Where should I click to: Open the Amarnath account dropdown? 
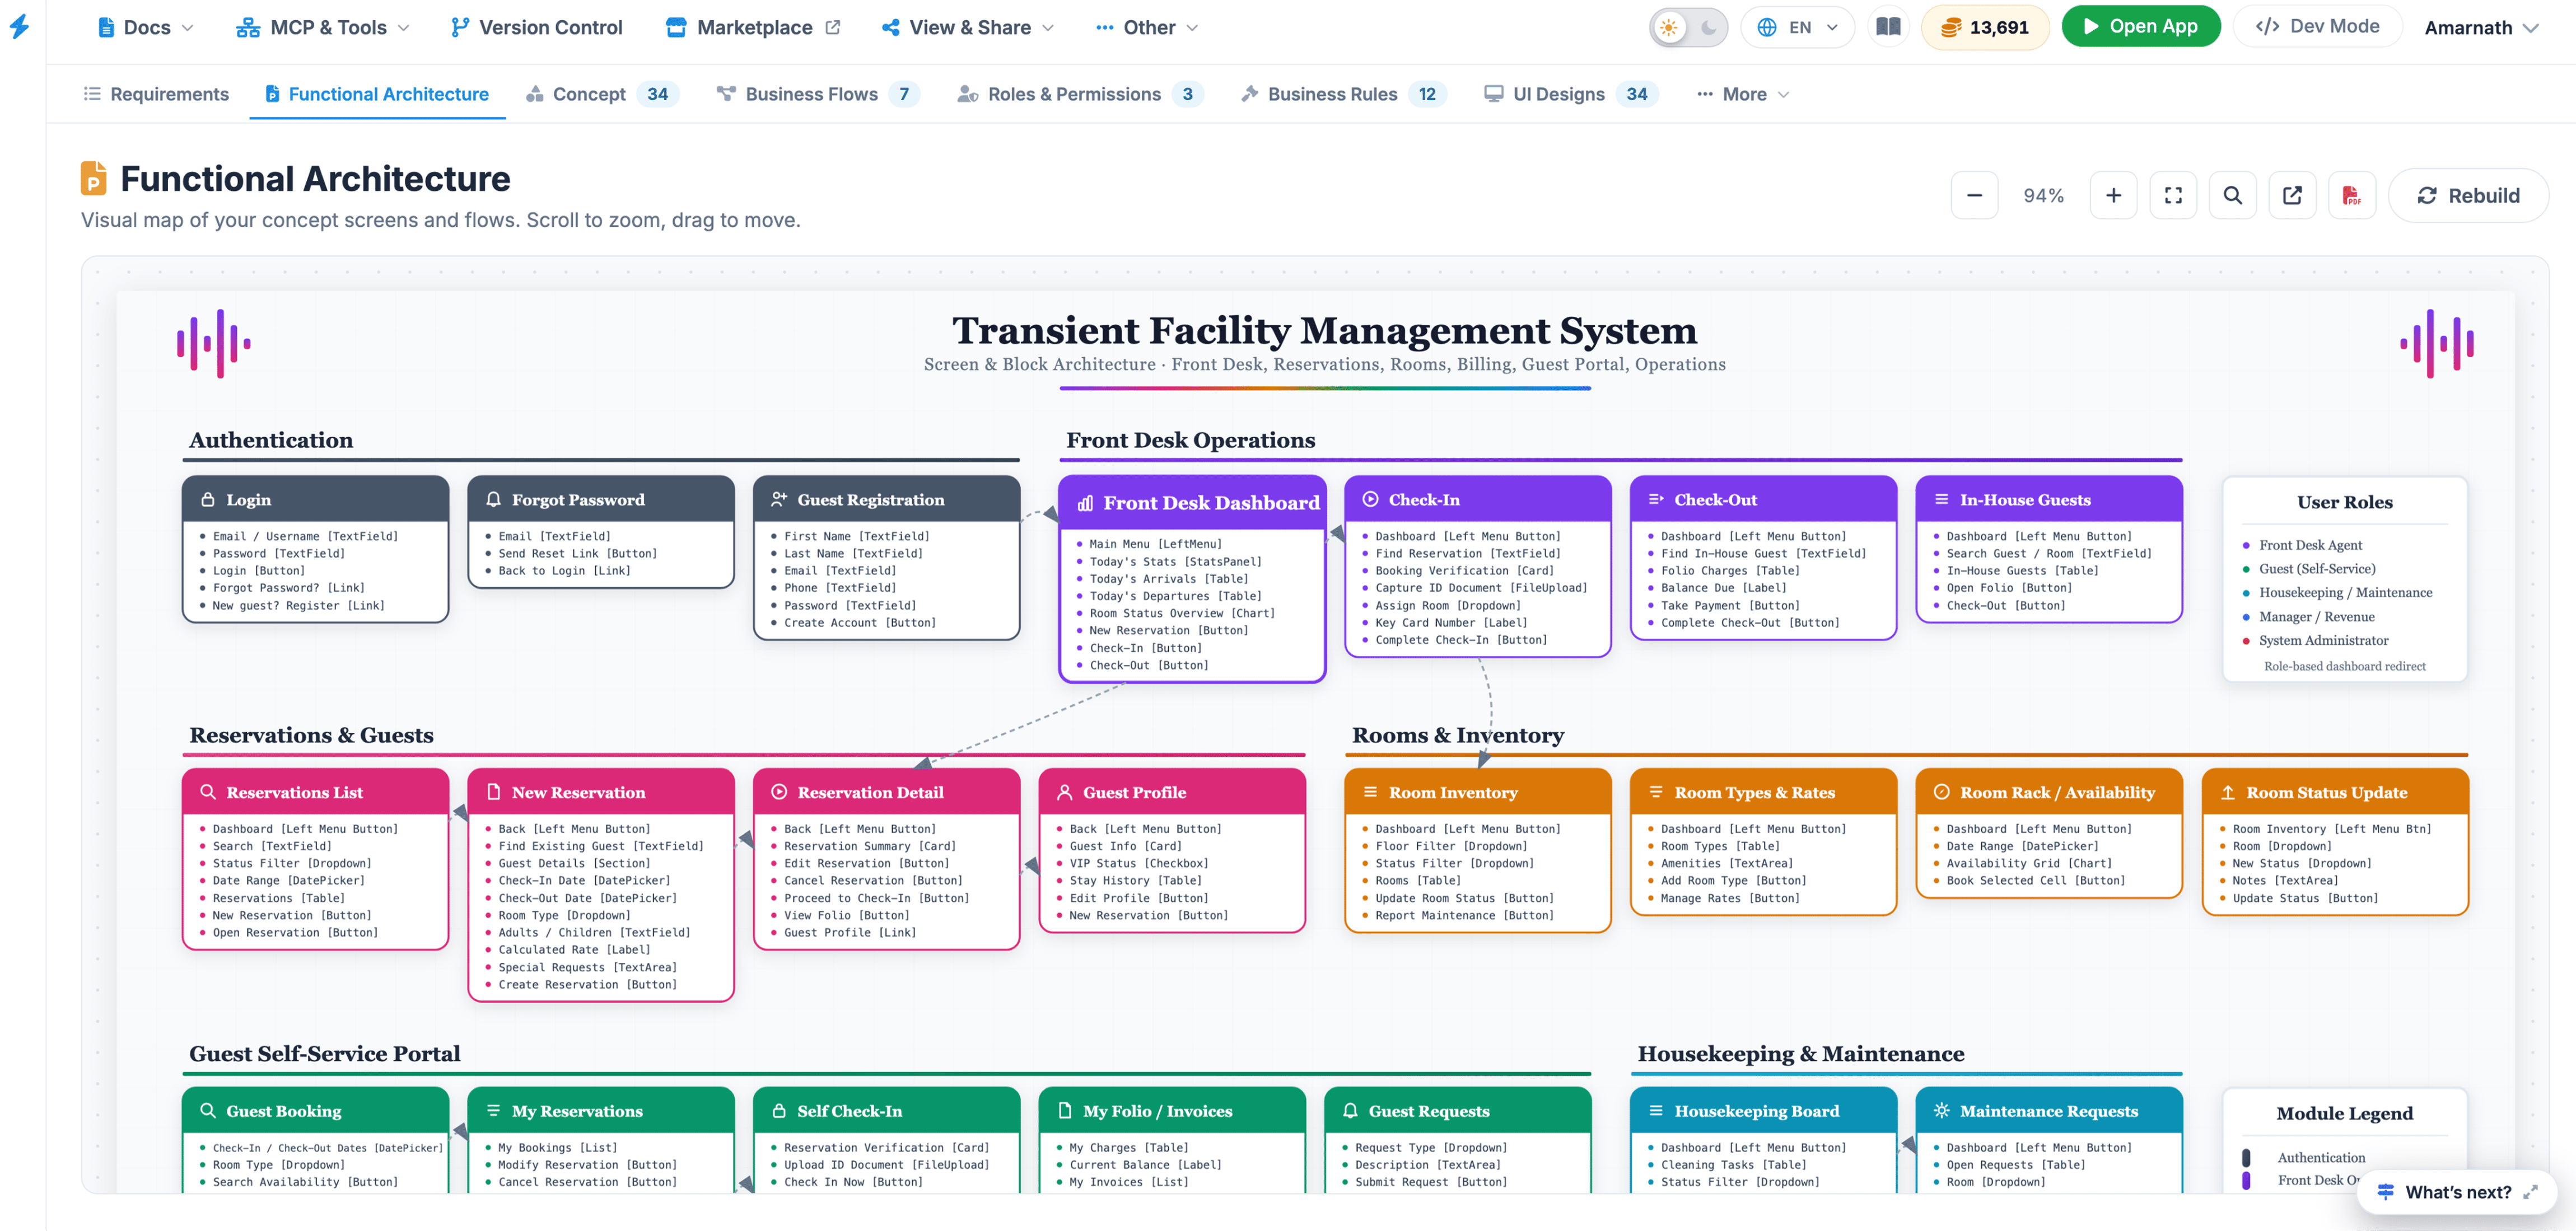pos(2481,28)
